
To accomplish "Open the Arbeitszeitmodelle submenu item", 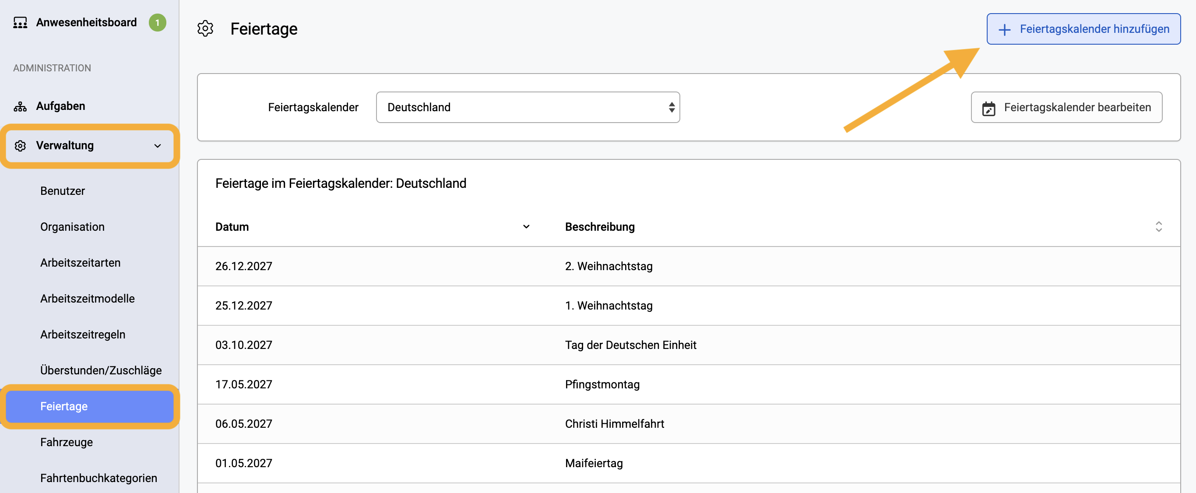I will click(88, 298).
